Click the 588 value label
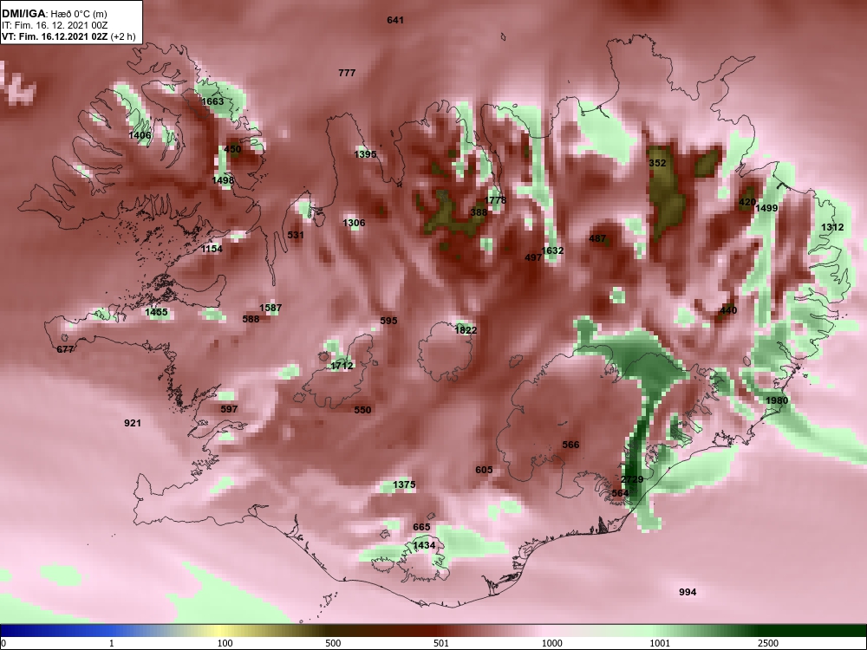The height and width of the screenshot is (650, 867). (251, 319)
